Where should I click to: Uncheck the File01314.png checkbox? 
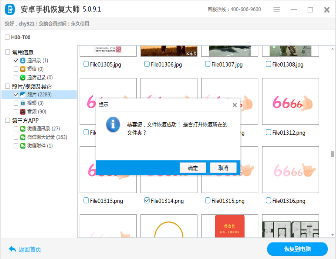[x=147, y=200]
